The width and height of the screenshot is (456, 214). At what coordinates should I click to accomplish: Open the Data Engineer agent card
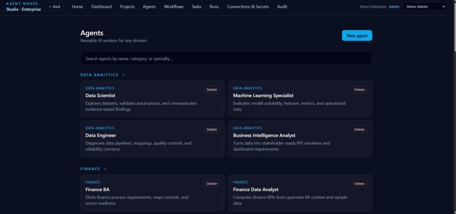click(152, 138)
